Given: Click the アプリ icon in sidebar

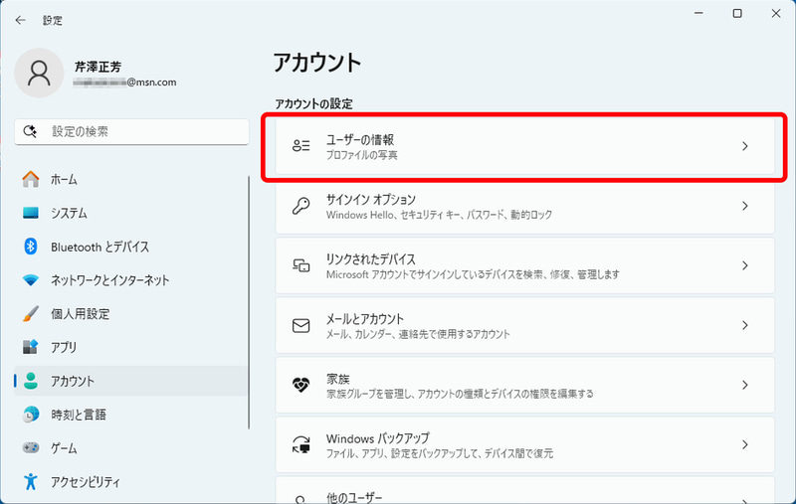Looking at the screenshot, I should [31, 347].
